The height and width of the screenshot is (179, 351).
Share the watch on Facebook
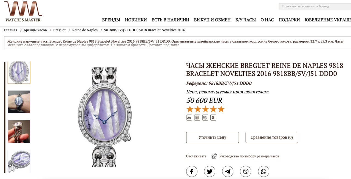192,171
